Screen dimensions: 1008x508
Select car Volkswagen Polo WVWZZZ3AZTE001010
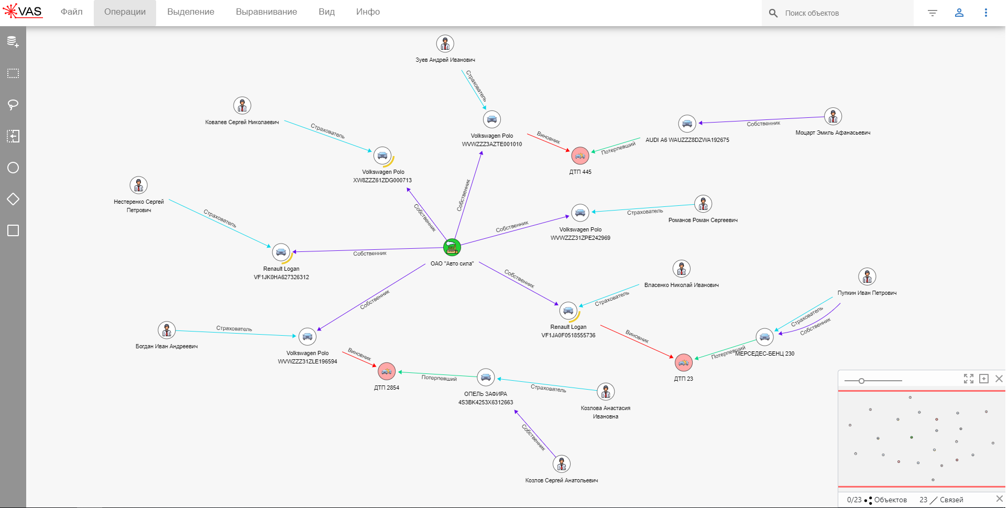[x=492, y=120]
